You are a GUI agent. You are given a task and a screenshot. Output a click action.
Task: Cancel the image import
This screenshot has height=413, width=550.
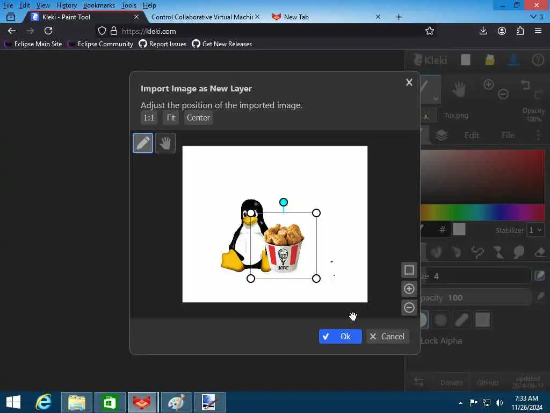point(388,337)
